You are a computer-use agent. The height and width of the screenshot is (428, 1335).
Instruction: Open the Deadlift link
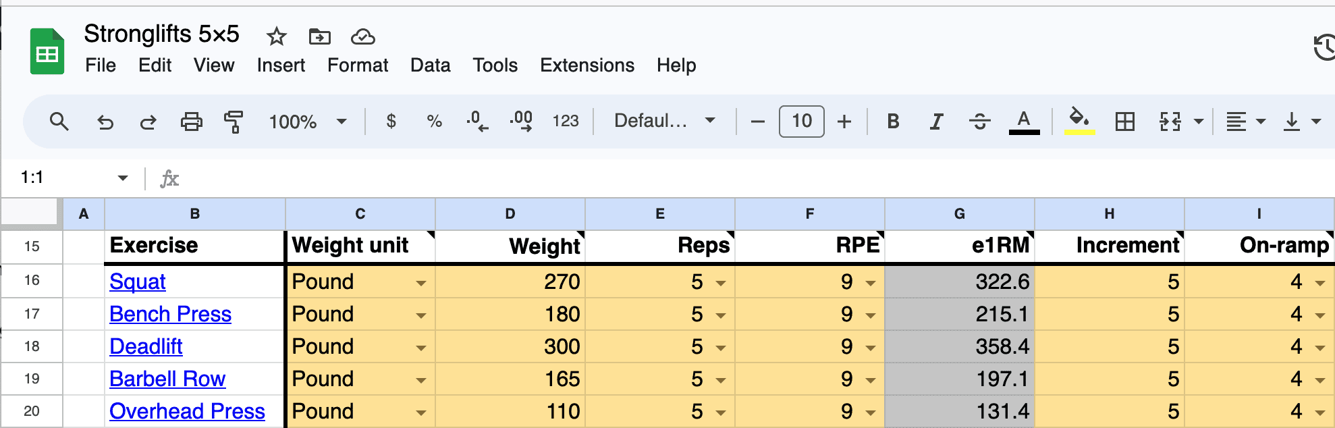146,346
